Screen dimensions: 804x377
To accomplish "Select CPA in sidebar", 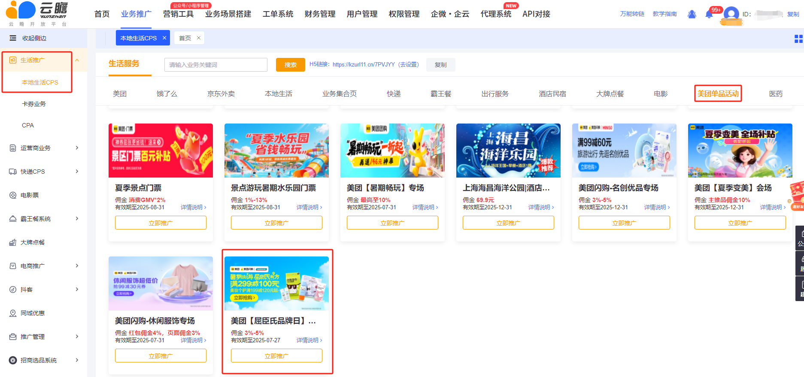I will 28,125.
